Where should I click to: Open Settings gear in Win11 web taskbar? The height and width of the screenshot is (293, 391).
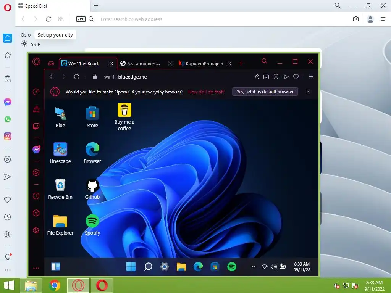pyautogui.click(x=165, y=267)
